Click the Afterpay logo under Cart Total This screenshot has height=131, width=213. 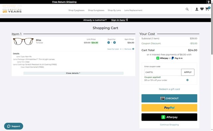(162, 58)
